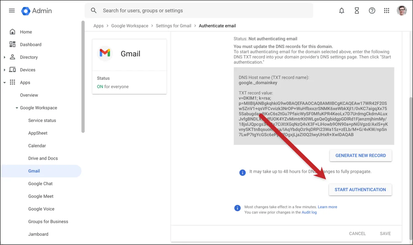This screenshot has width=413, height=245.
Task: Collapse the Google Workspace subtree arrow
Action: click(x=17, y=108)
